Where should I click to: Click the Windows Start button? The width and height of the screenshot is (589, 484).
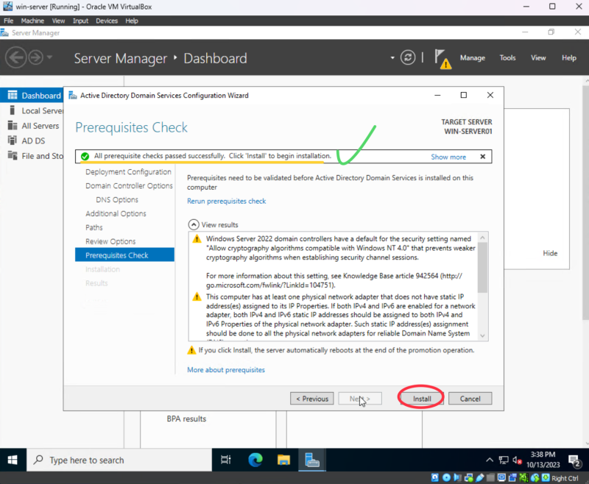pyautogui.click(x=13, y=460)
